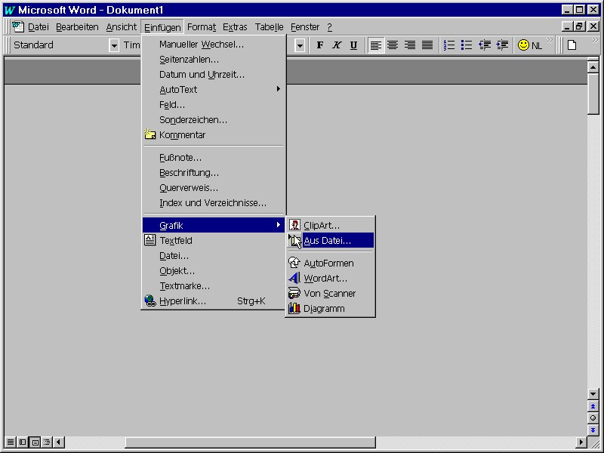Viewport: 604px width, 453px height.
Task: Click the numbered list toolbar icon
Action: (x=450, y=45)
